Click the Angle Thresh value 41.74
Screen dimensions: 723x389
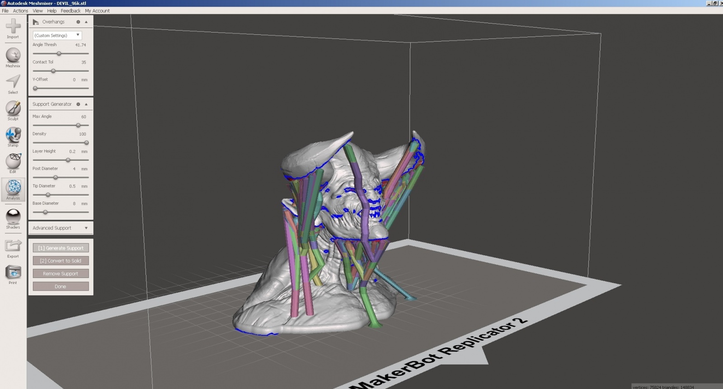pyautogui.click(x=80, y=45)
